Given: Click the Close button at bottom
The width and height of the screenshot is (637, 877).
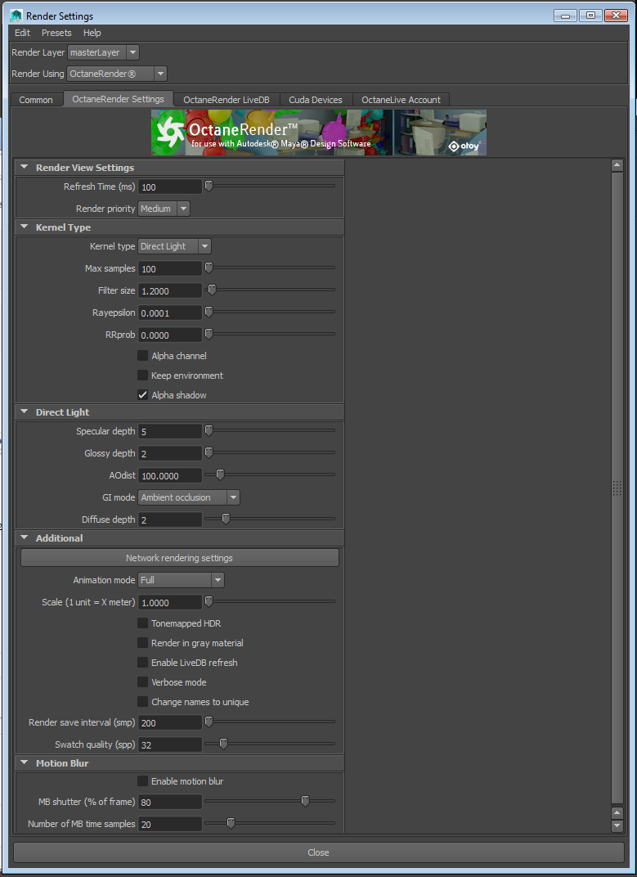Looking at the screenshot, I should coord(318,852).
